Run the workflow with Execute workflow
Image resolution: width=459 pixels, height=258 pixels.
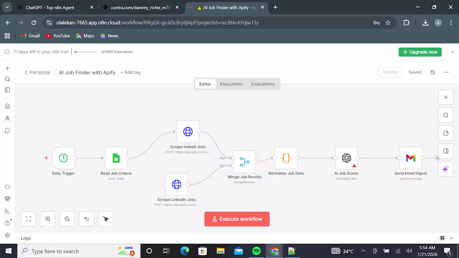tap(237, 219)
